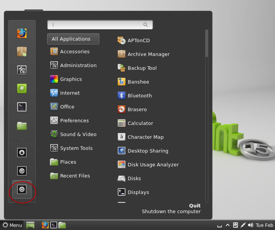Select the Preferences category
Image resolution: width=275 pixels, height=230 pixels.
coord(69,121)
